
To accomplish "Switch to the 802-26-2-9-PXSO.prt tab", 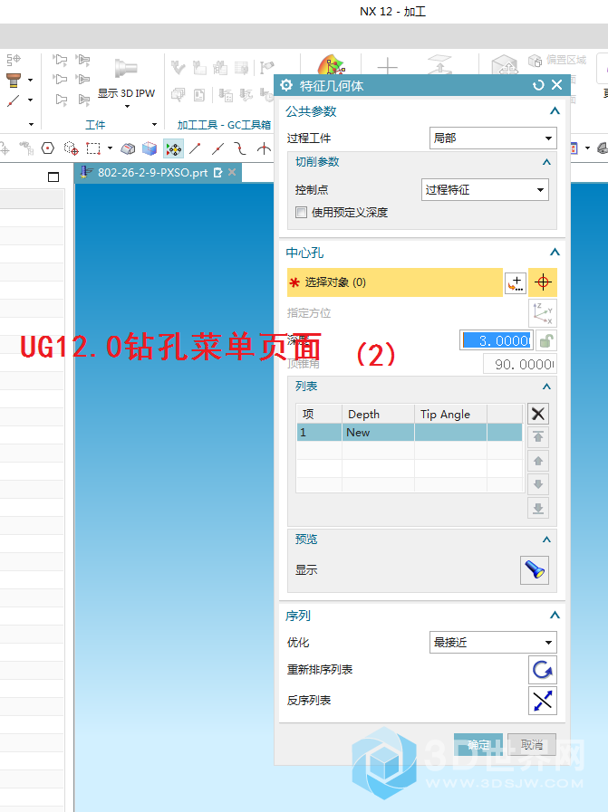I will click(x=152, y=172).
